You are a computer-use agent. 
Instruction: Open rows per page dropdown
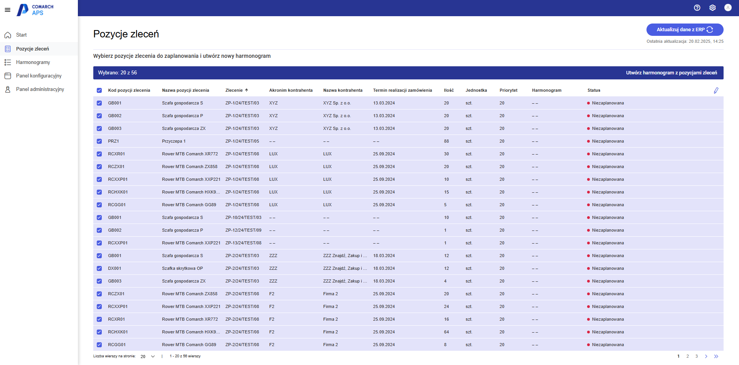pyautogui.click(x=148, y=357)
